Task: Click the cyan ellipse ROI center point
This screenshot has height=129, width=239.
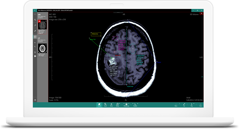Action: [133, 49]
